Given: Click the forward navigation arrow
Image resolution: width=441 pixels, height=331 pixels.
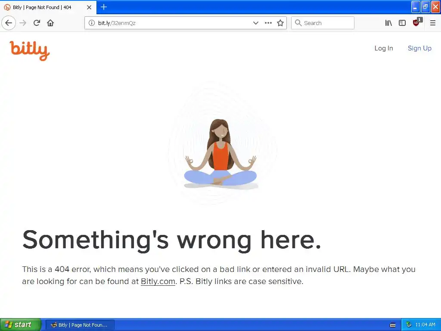Looking at the screenshot, I should pos(23,23).
